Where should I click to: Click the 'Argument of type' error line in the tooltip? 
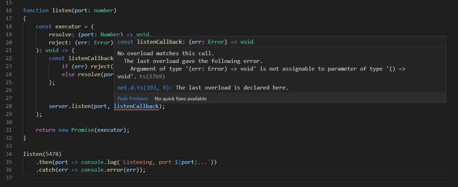point(268,69)
